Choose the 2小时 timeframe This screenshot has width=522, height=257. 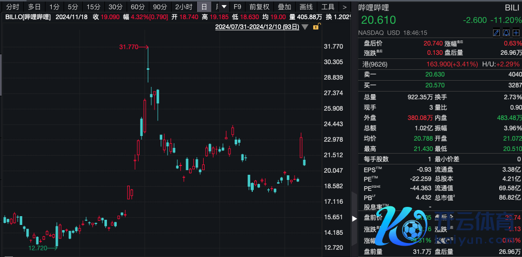(183, 7)
